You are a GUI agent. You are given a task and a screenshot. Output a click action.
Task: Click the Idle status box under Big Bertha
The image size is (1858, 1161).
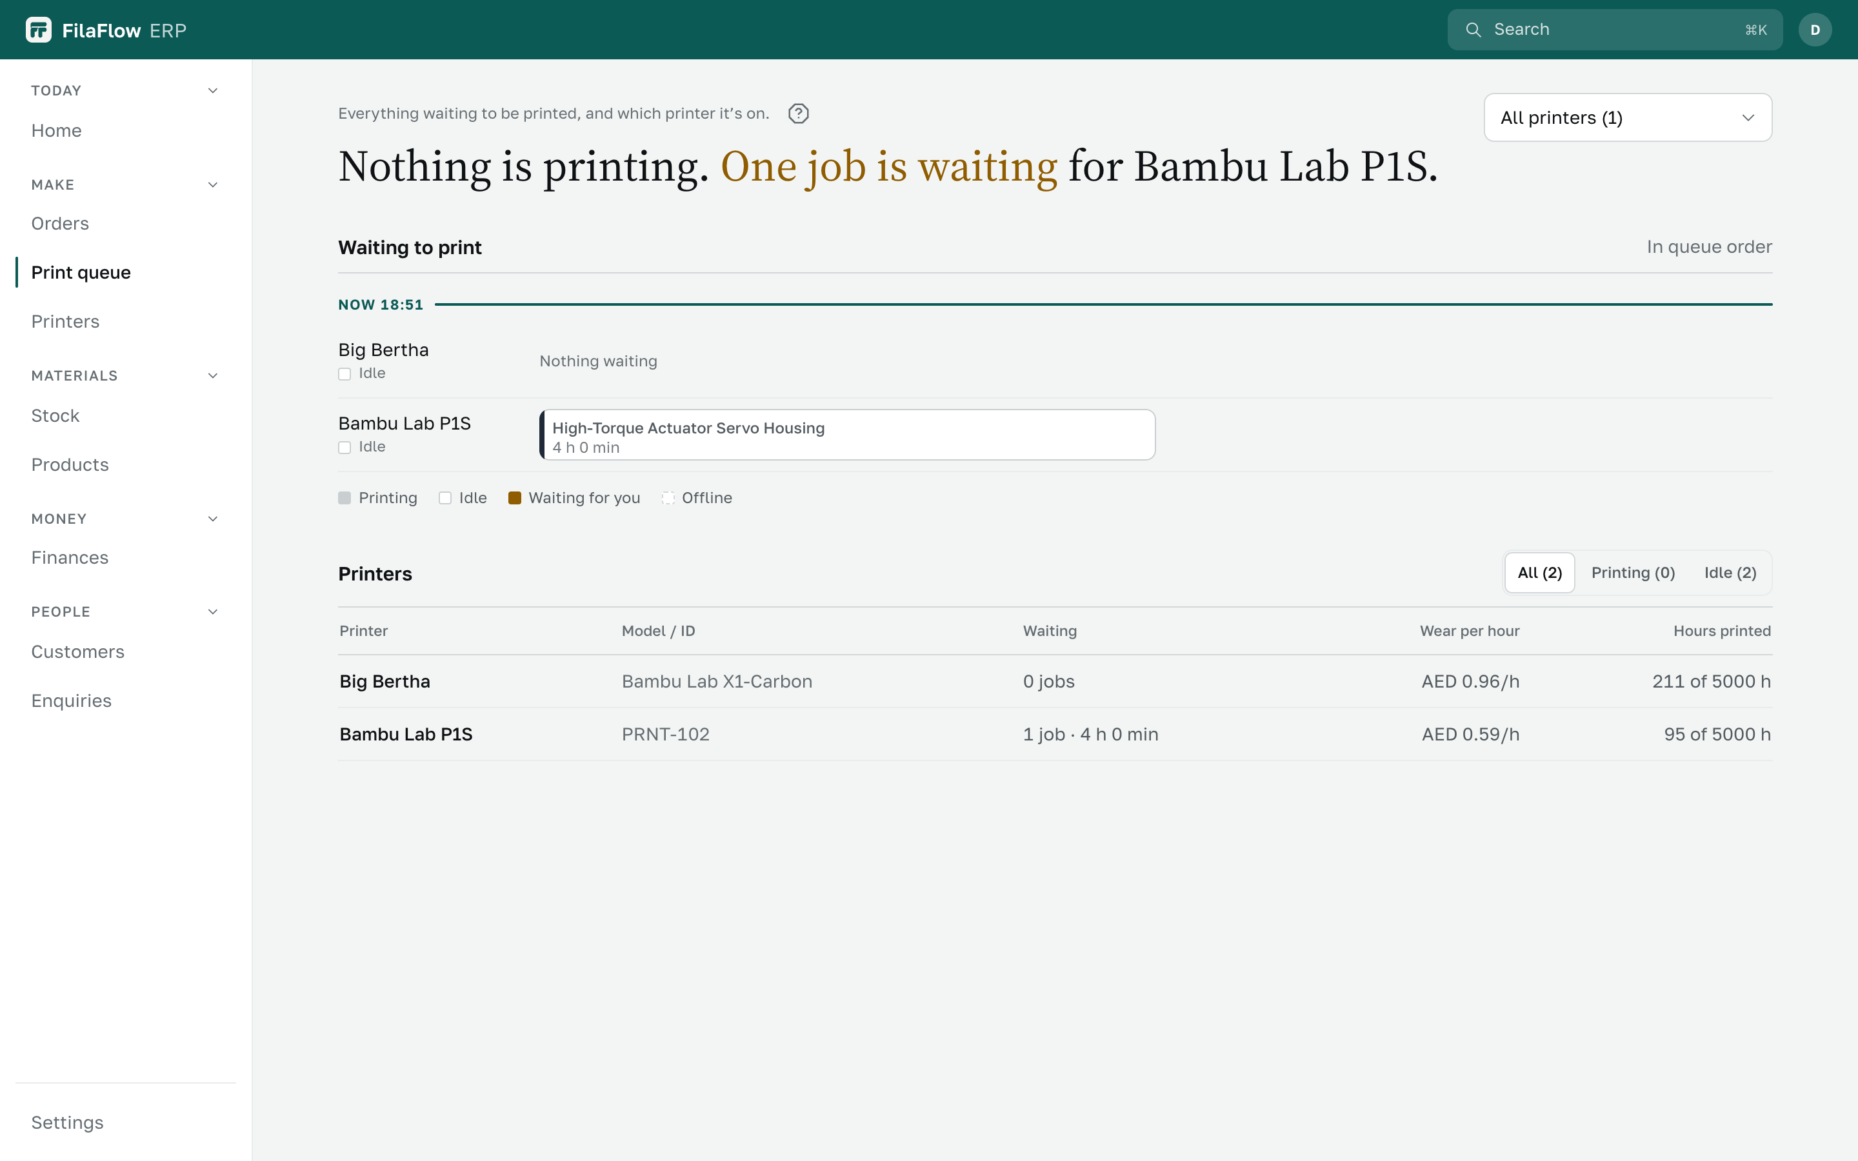click(x=345, y=374)
